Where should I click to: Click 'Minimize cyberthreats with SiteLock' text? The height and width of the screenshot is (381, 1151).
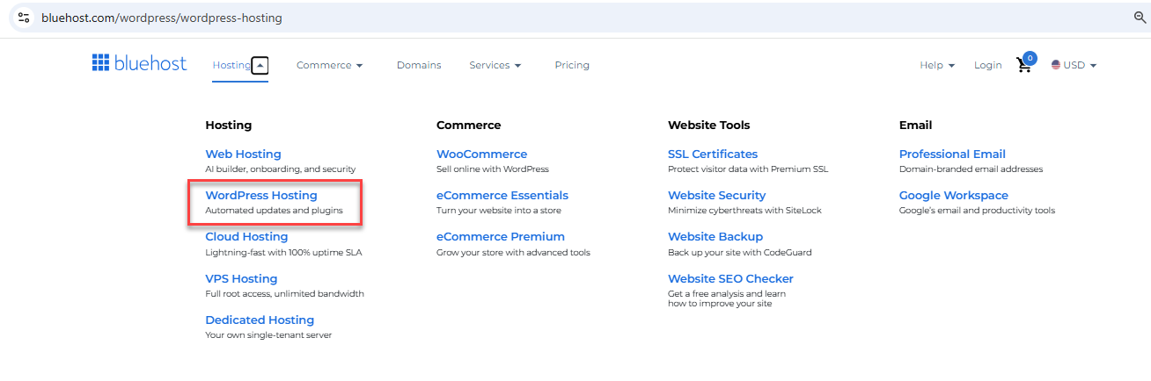[x=745, y=211]
